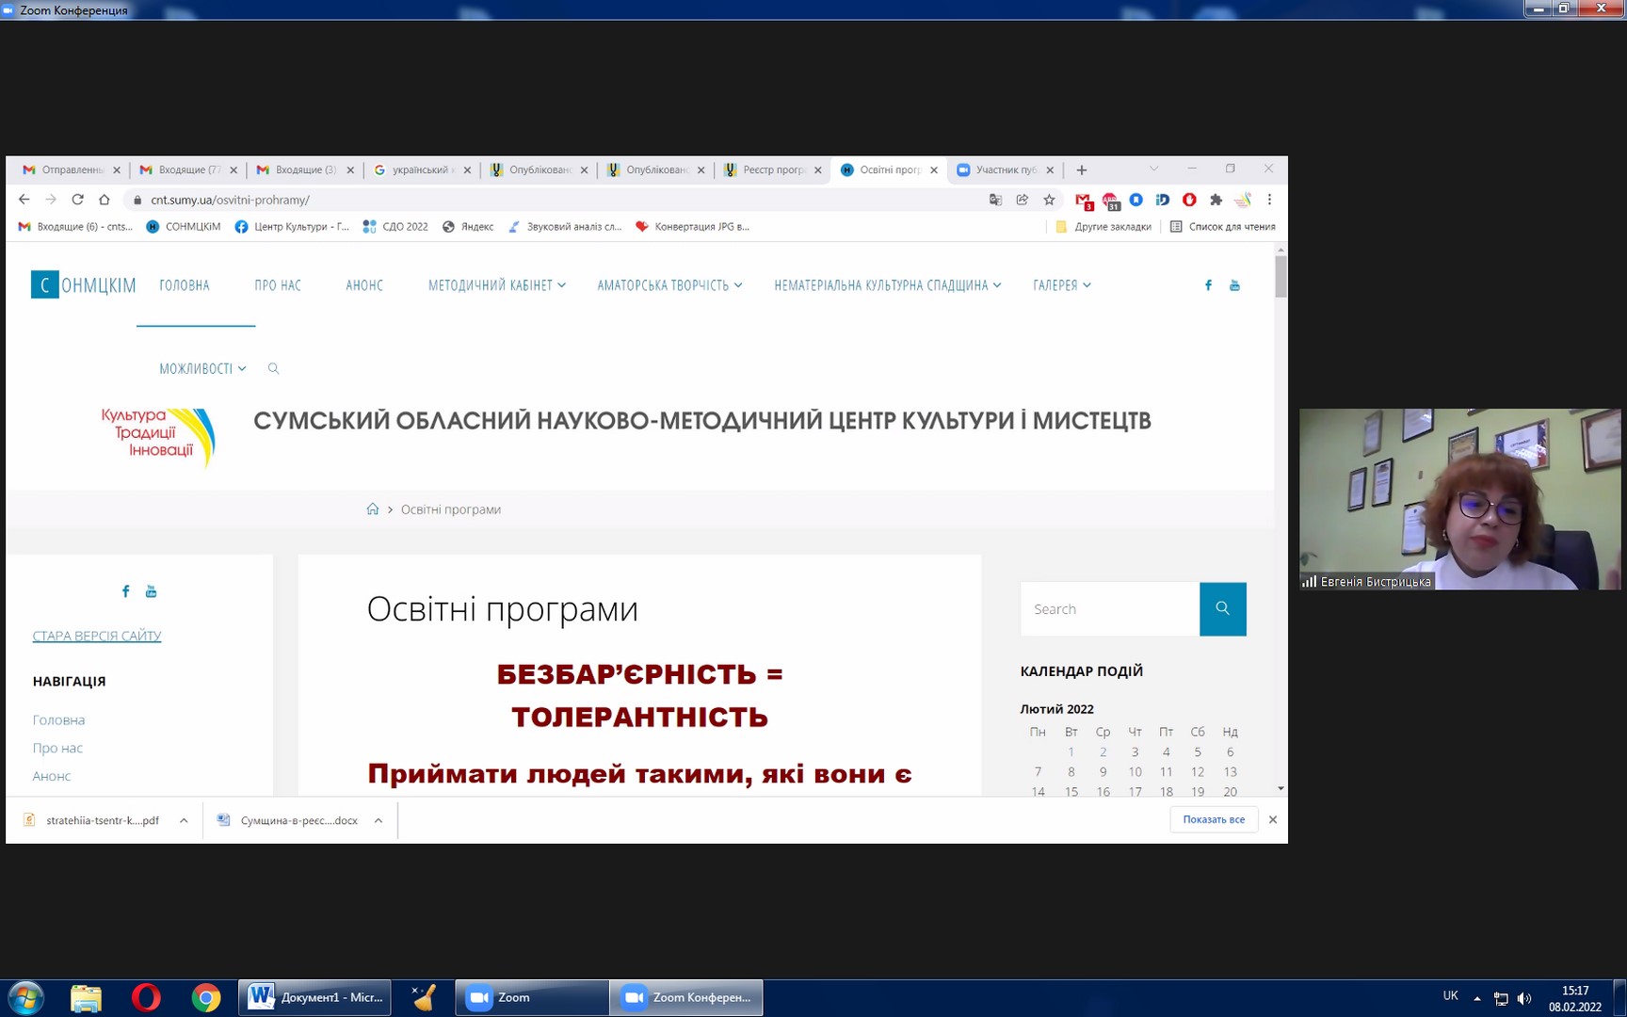Click the breadcrumb home icon
The image size is (1627, 1017).
[x=373, y=509]
